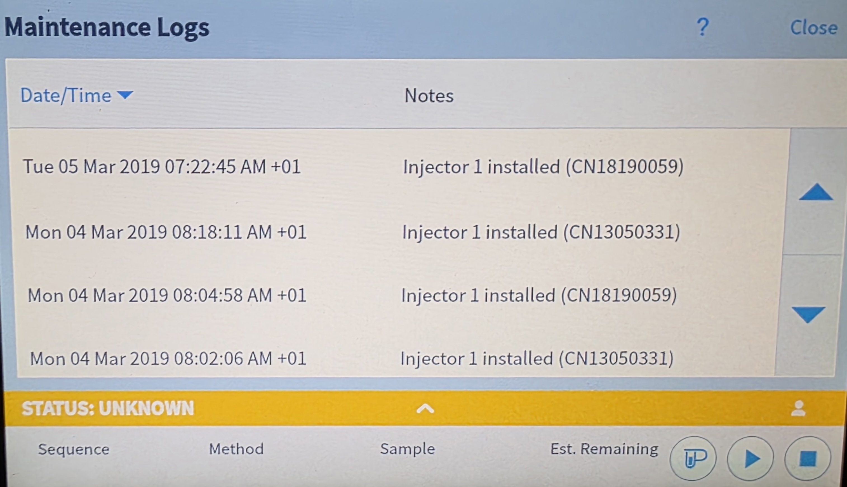Click the Sample field label

pyautogui.click(x=407, y=449)
